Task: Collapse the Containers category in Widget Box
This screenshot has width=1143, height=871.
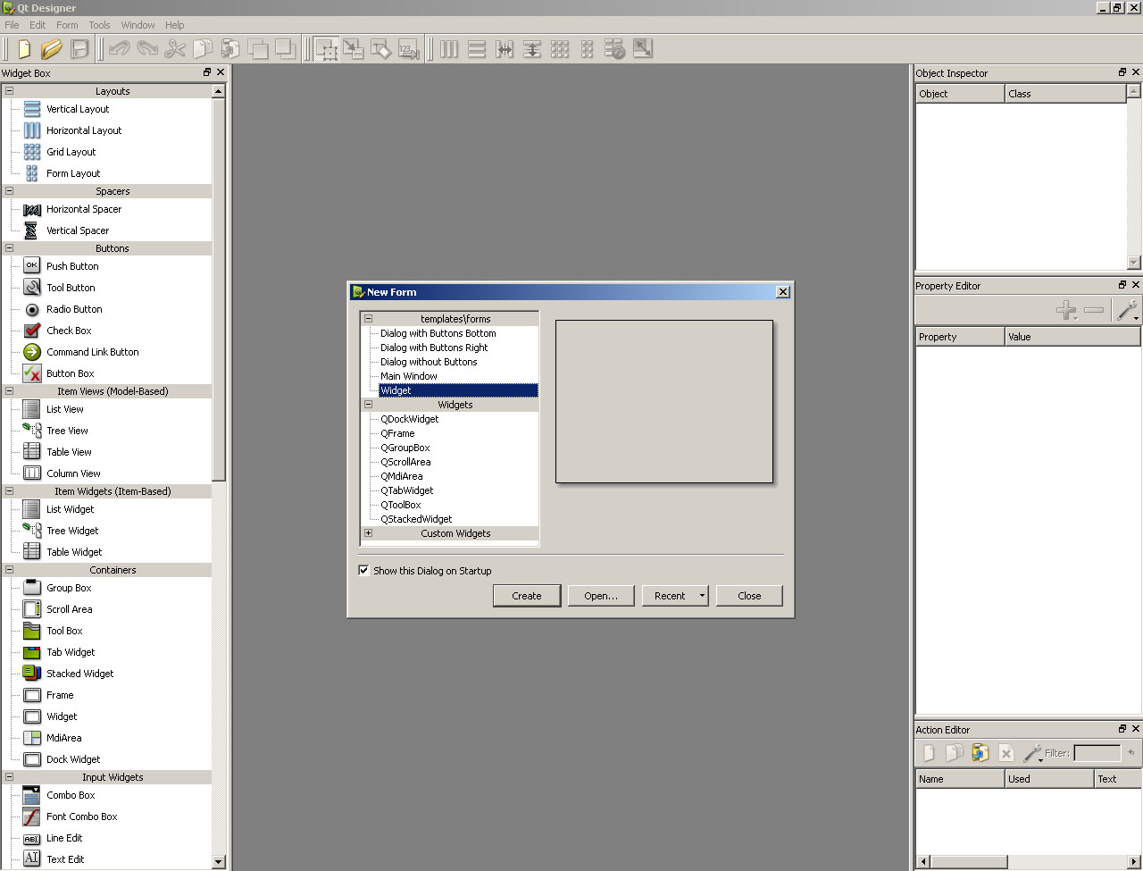Action: (10, 569)
